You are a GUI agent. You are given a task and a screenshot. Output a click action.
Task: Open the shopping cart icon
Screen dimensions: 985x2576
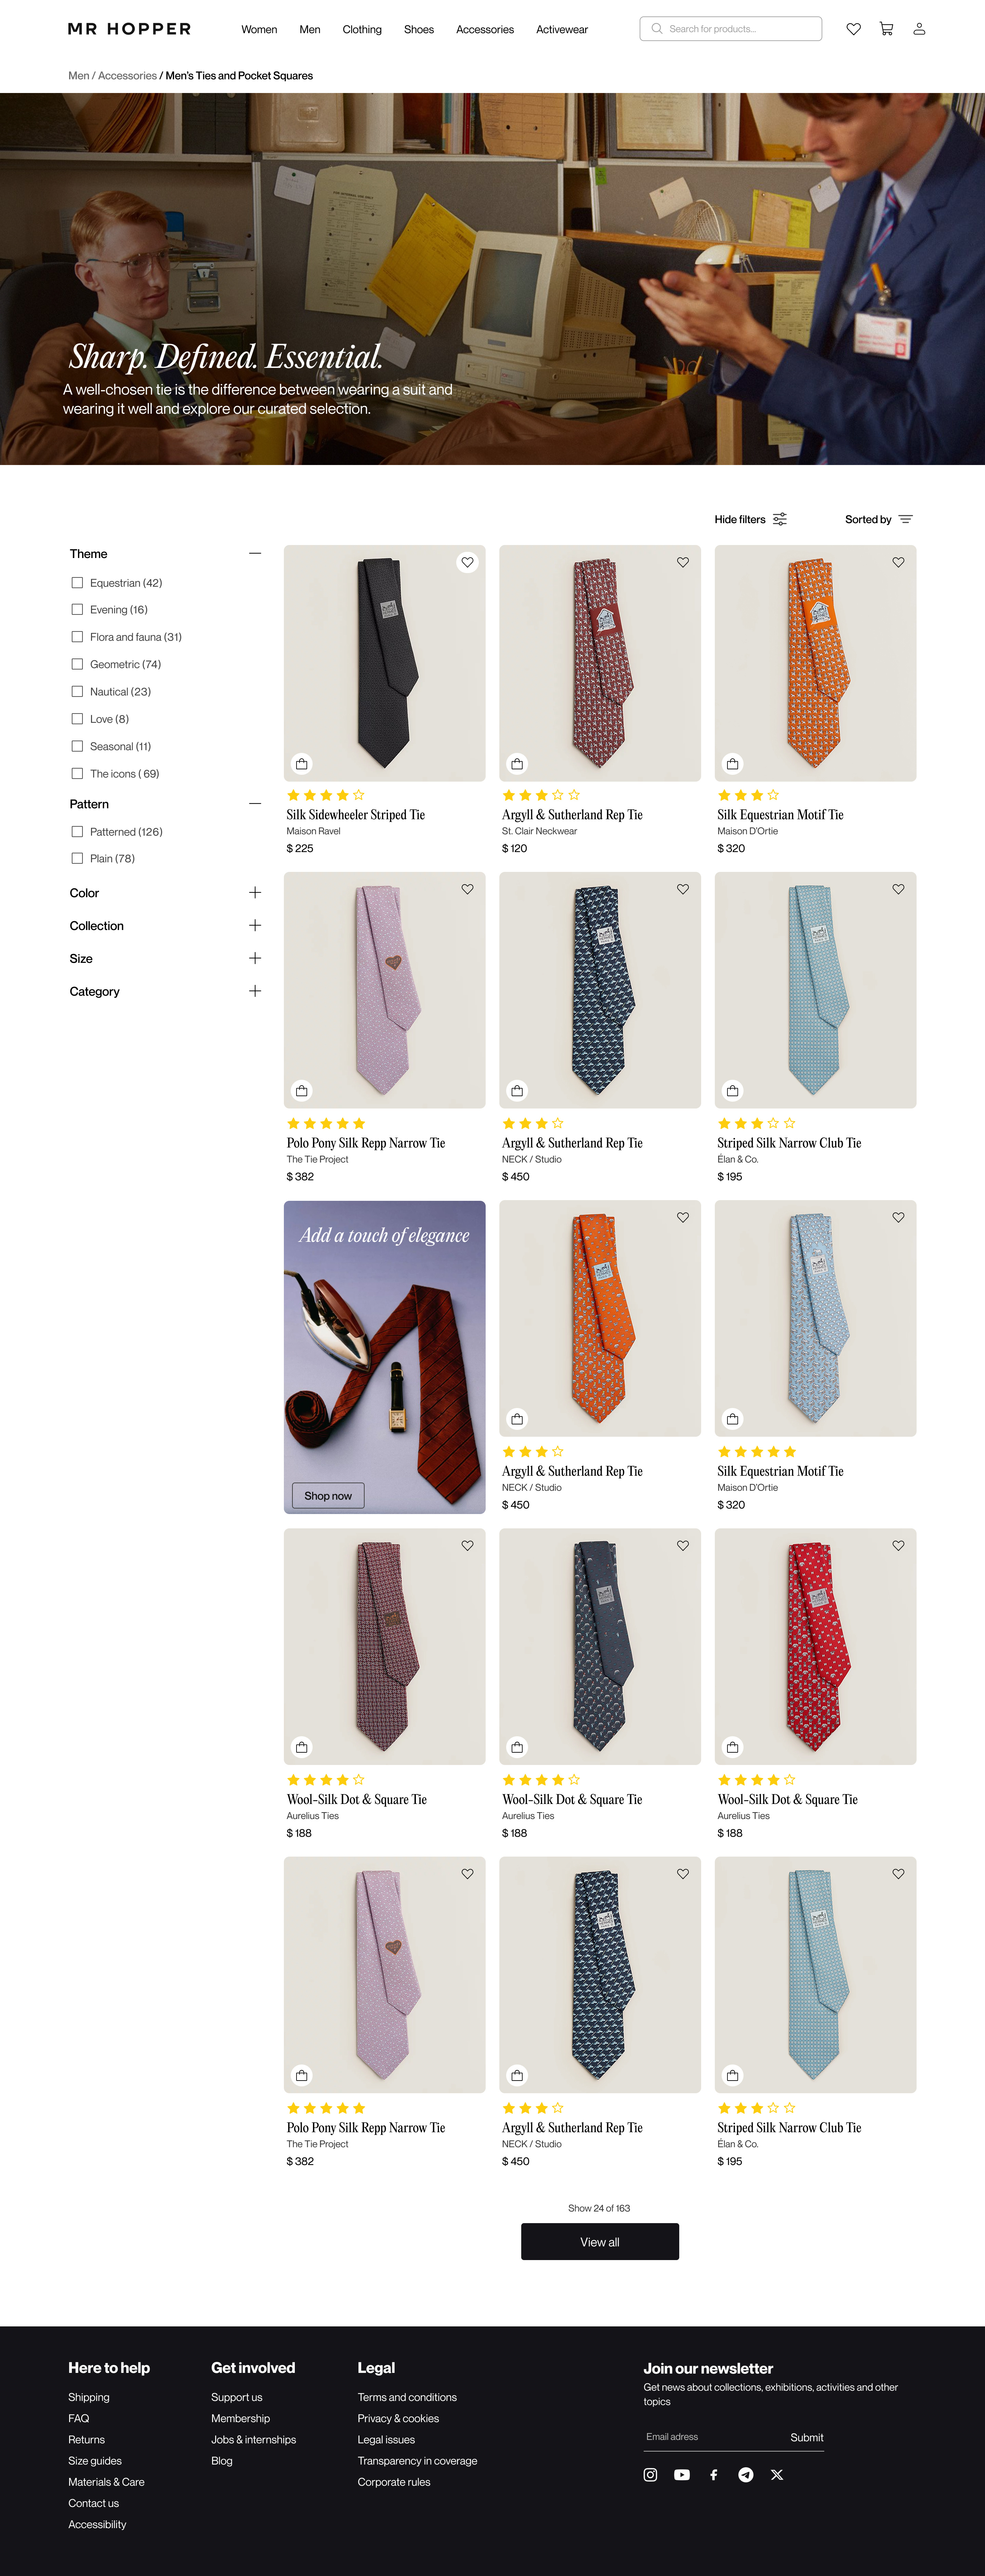point(886,29)
